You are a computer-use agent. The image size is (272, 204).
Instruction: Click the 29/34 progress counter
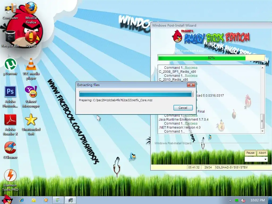coord(208,167)
